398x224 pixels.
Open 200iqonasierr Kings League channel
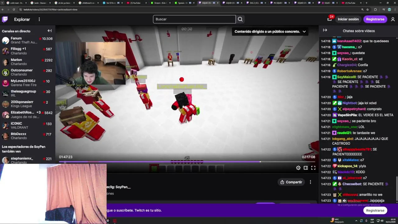point(28,104)
